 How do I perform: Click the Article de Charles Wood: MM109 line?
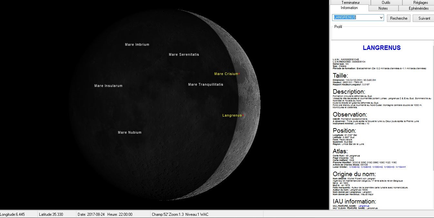coord(350,165)
